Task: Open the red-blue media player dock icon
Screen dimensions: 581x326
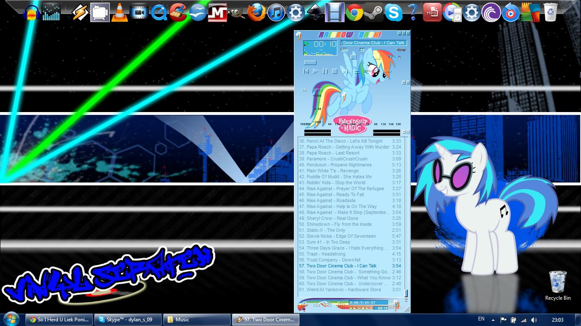Action: point(510,13)
